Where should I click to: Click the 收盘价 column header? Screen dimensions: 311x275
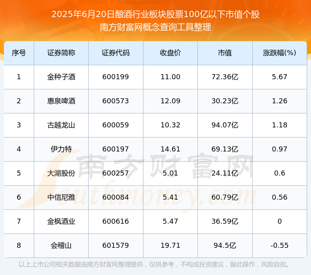170,53
